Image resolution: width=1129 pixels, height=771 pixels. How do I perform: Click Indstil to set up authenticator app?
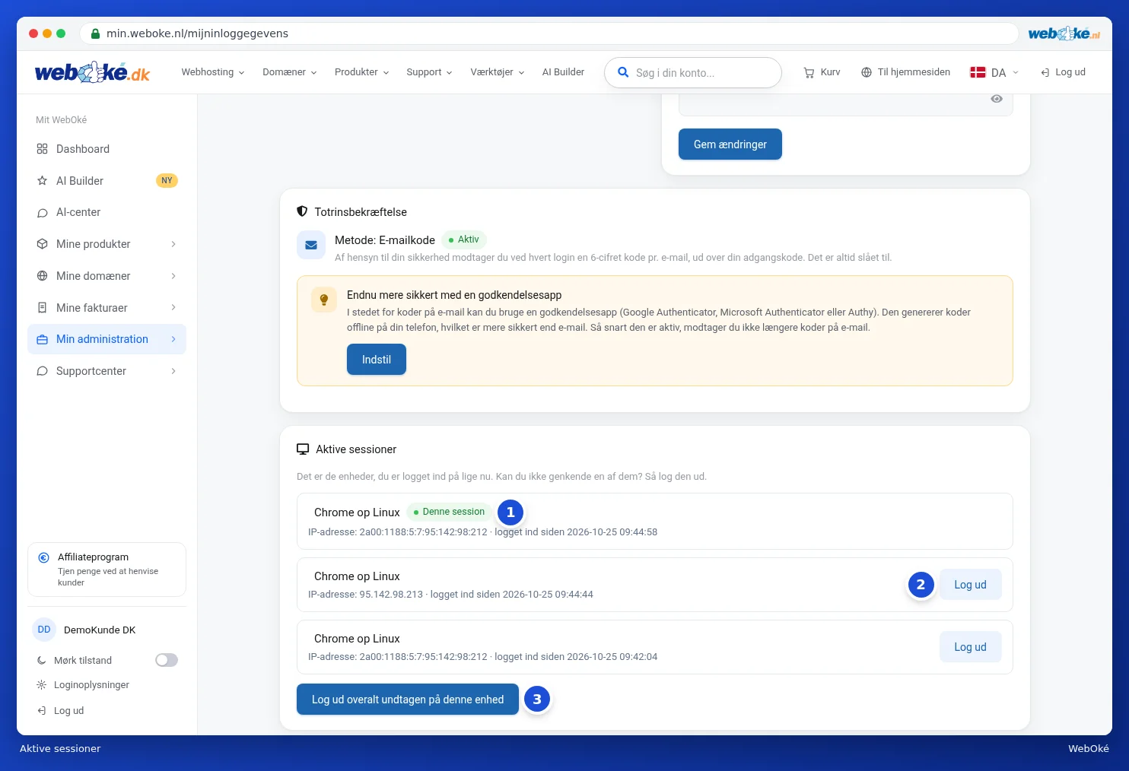coord(377,360)
